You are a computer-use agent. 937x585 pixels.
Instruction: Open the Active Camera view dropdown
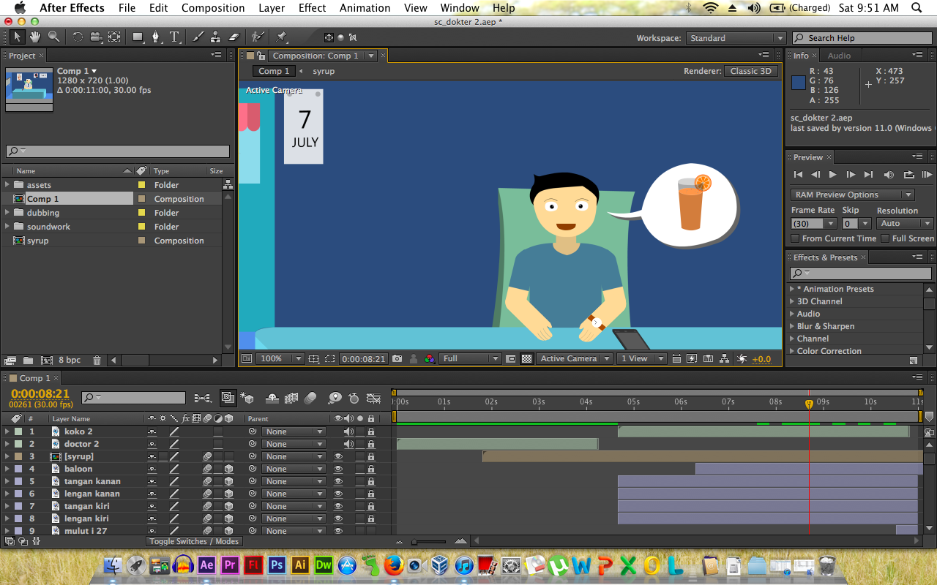point(574,359)
